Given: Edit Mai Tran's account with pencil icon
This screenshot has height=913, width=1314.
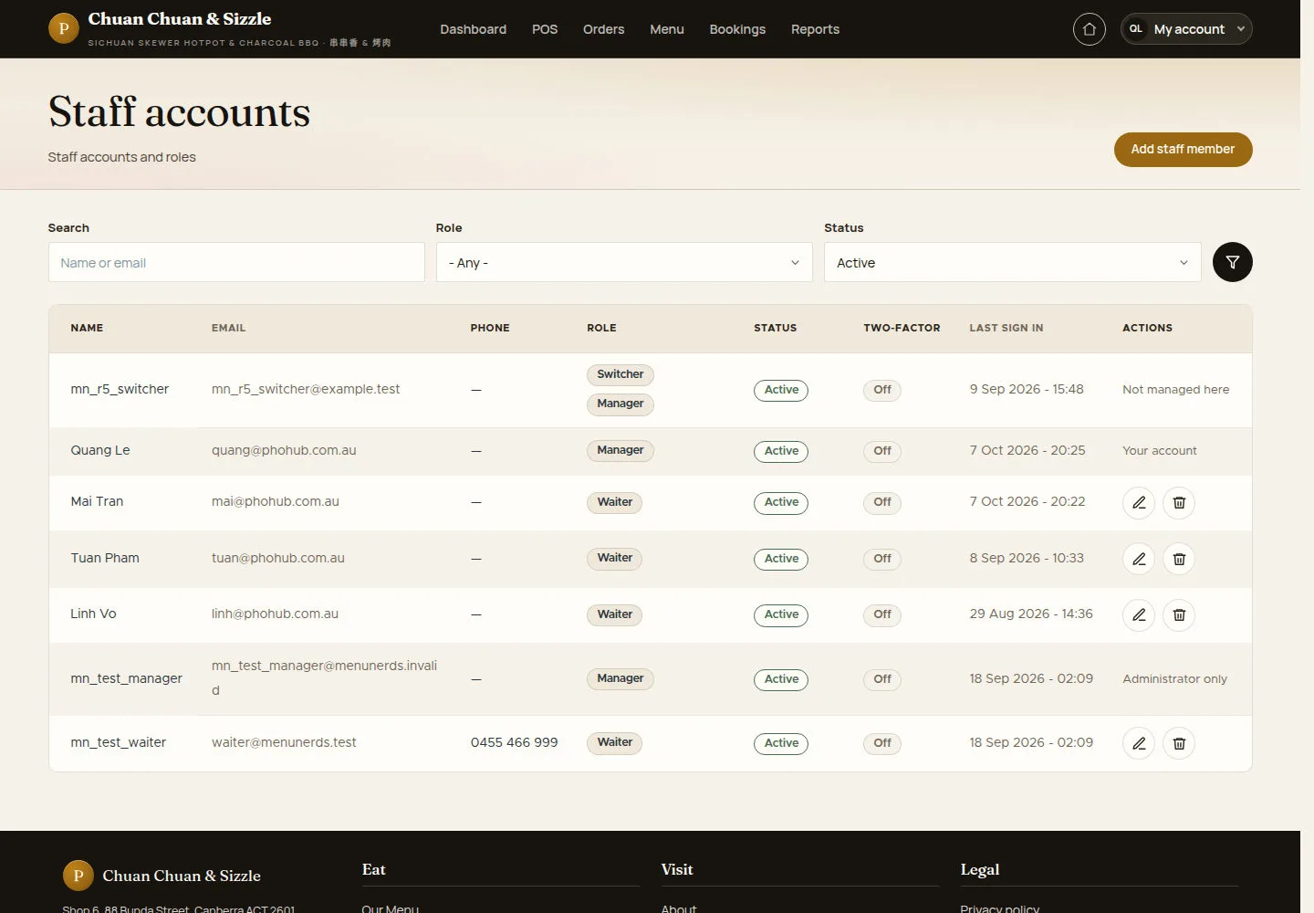Looking at the screenshot, I should point(1139,502).
